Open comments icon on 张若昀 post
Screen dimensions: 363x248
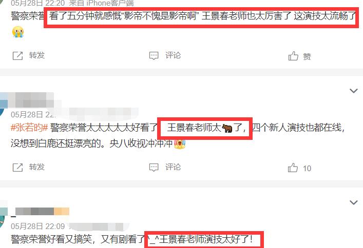pos(154,168)
